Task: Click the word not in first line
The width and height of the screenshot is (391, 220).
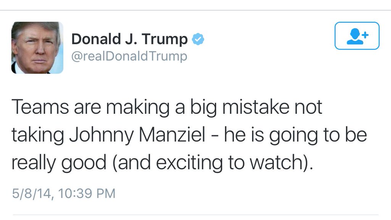Action: pyautogui.click(x=307, y=107)
